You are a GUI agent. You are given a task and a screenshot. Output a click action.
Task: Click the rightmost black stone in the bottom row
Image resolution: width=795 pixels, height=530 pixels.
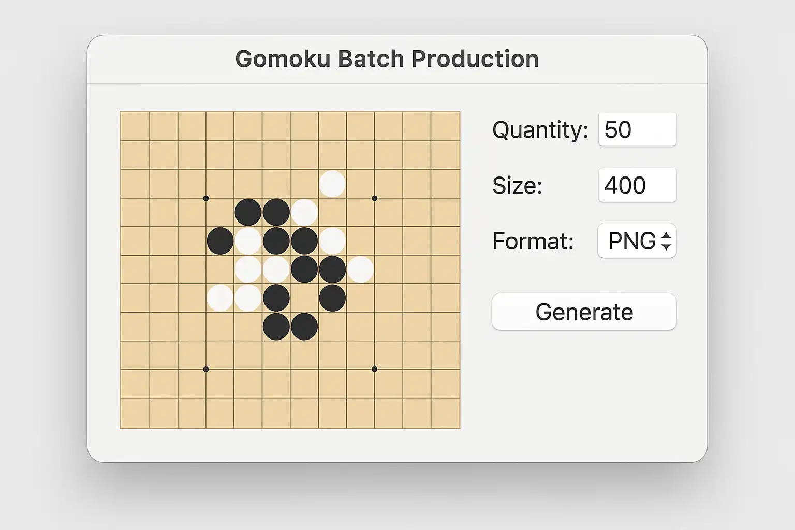[x=304, y=326]
